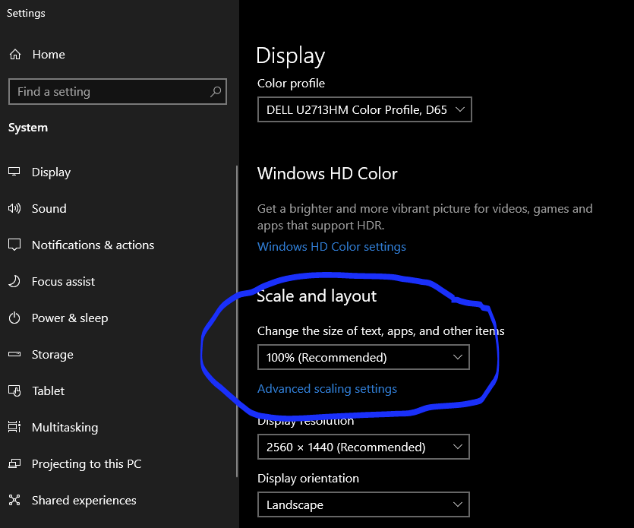Open the Color profile dropdown
The height and width of the screenshot is (528, 634).
point(364,109)
